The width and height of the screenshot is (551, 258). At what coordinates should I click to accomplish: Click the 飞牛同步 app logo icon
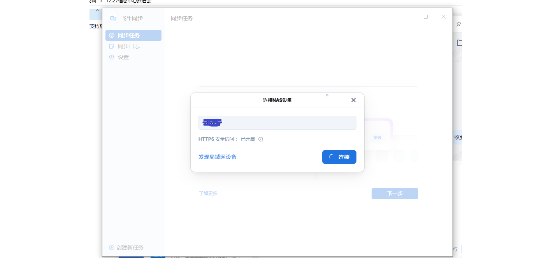tap(113, 18)
